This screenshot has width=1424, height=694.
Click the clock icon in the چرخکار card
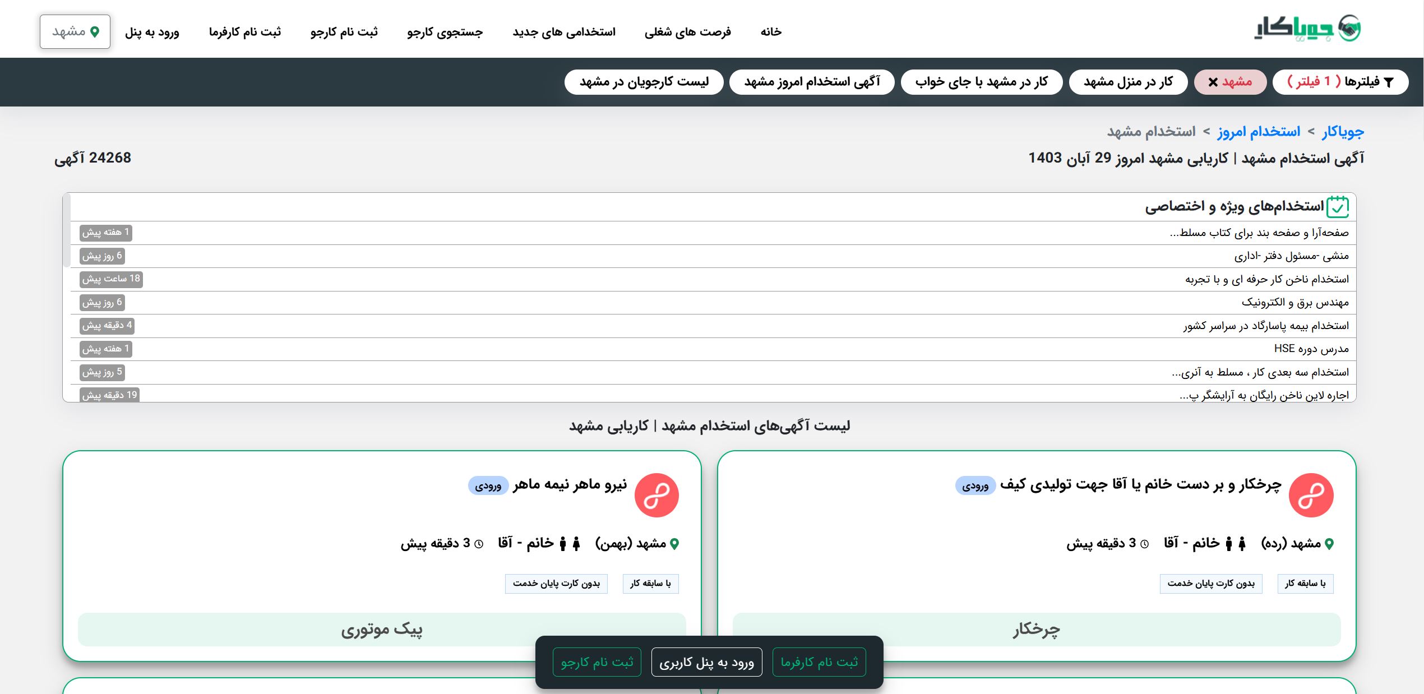coord(1145,544)
